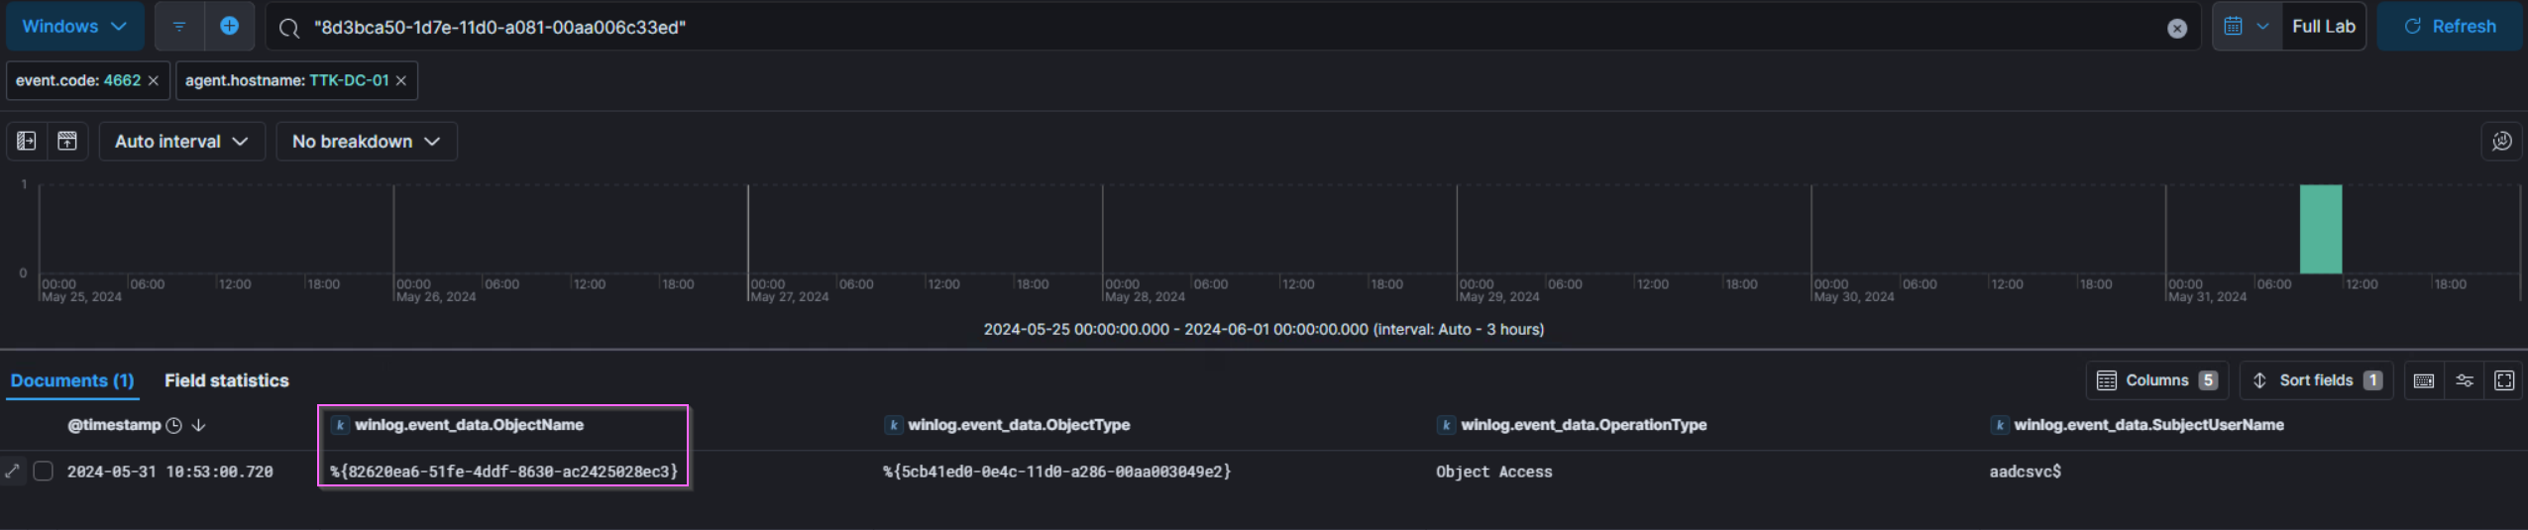The height and width of the screenshot is (530, 2528).
Task: Open the filter menu icon
Action: pos(179,27)
